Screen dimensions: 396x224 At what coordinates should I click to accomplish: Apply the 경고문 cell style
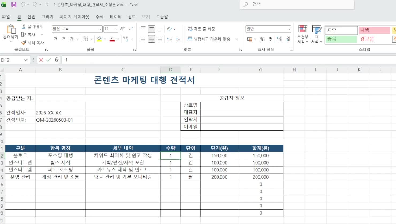coord(374,39)
